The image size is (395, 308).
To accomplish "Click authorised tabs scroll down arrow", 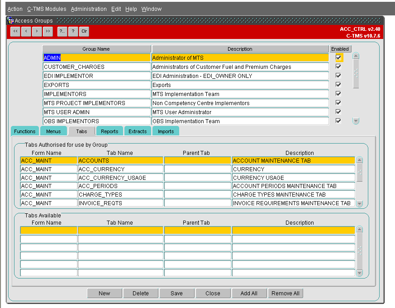I will click(359, 203).
